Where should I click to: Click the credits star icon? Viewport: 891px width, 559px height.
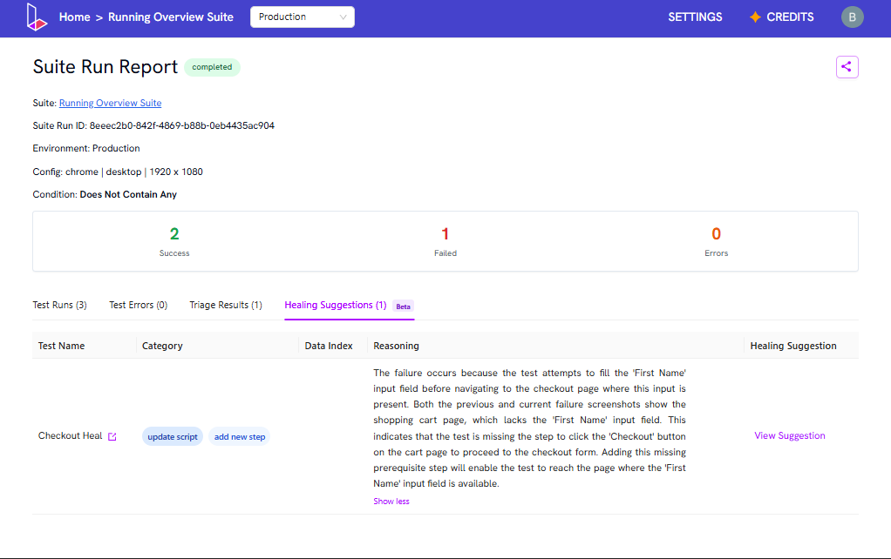pyautogui.click(x=755, y=17)
